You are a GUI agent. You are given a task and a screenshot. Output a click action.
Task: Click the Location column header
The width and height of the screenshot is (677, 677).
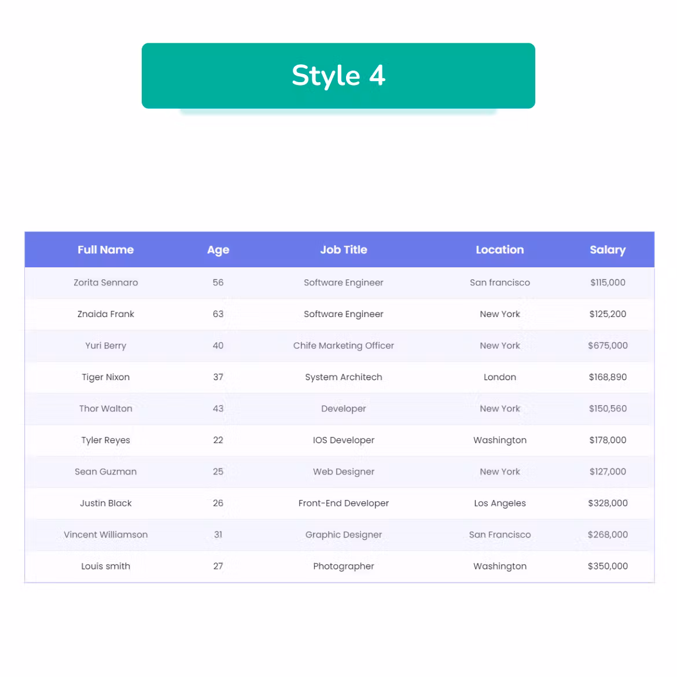click(x=499, y=249)
